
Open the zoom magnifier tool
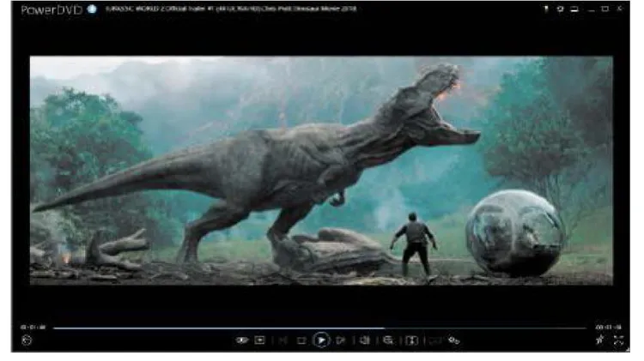(388, 340)
